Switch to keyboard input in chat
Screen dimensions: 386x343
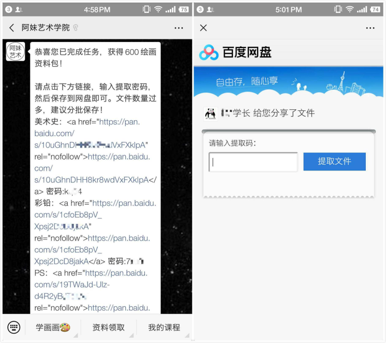click(14, 327)
